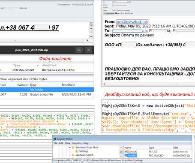The width and height of the screenshot is (195, 163).
Task: Click the (Default) string value icon
Action: [x=126, y=151]
